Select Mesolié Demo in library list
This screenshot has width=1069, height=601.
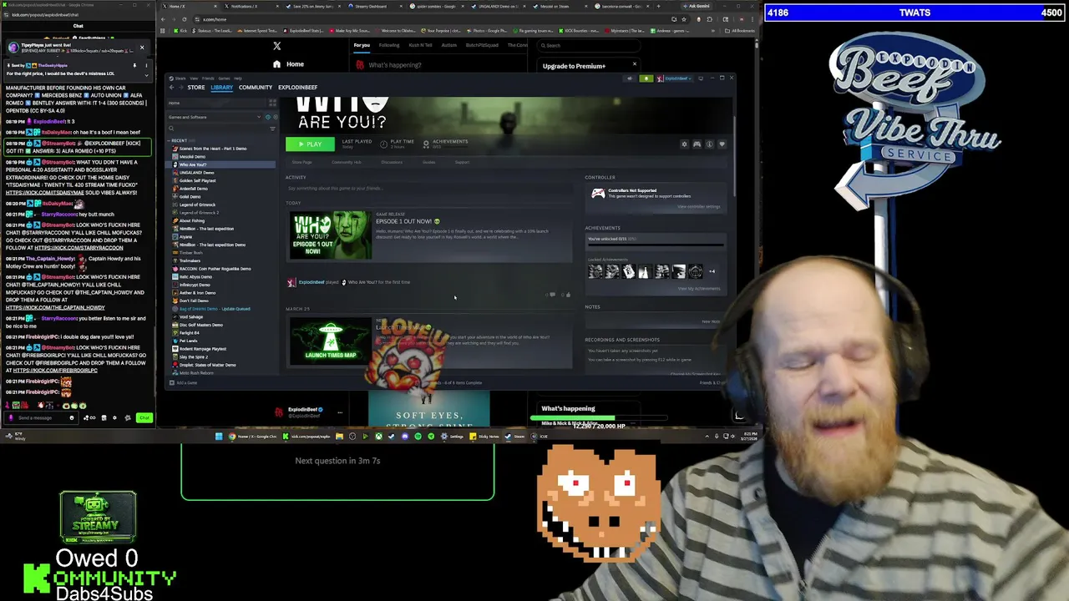tap(192, 157)
